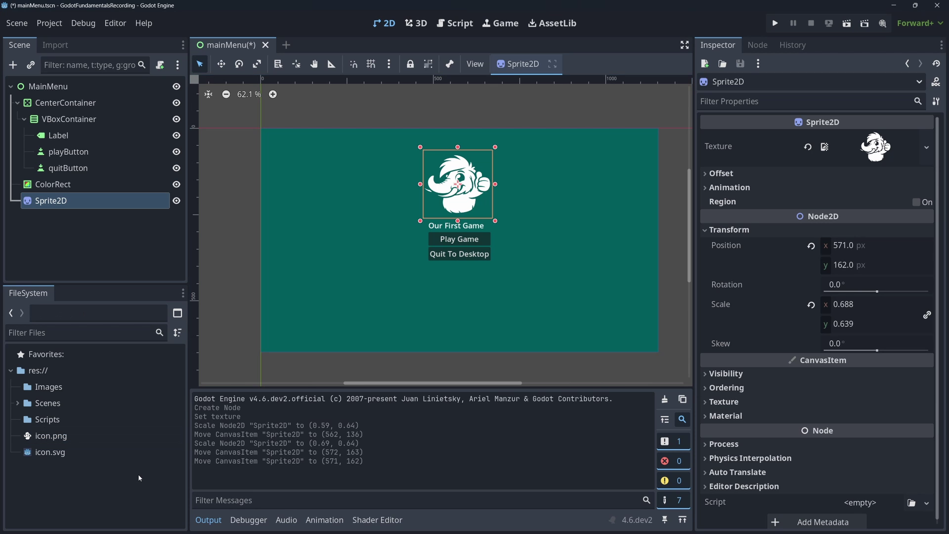Open the Debug menu
This screenshot has height=534, width=949.
pyautogui.click(x=83, y=23)
